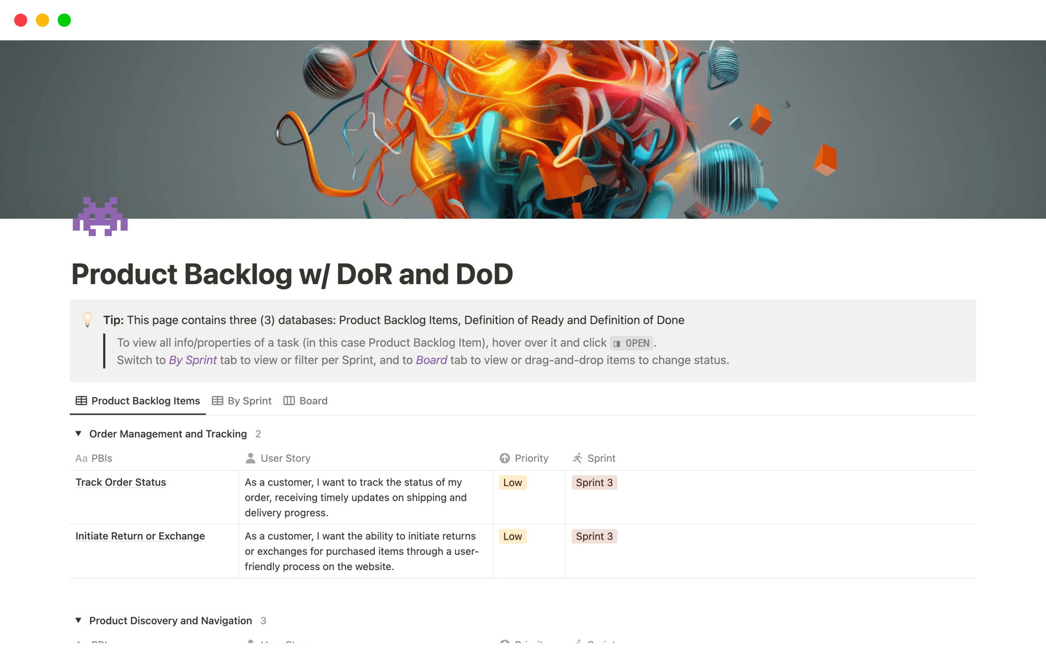
Task: Open the Track Order Status item
Action: (121, 482)
